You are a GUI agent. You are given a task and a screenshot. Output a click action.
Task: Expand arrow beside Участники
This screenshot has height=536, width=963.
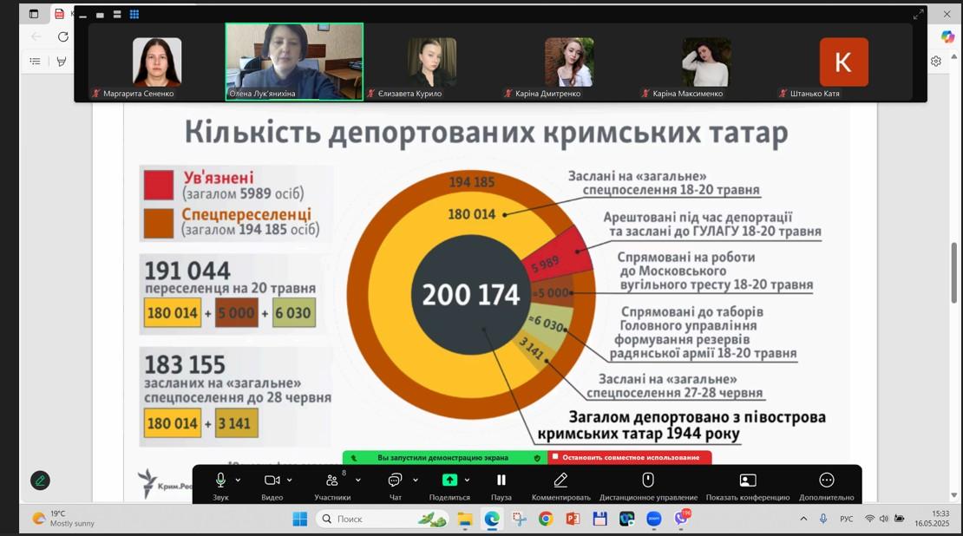click(358, 480)
